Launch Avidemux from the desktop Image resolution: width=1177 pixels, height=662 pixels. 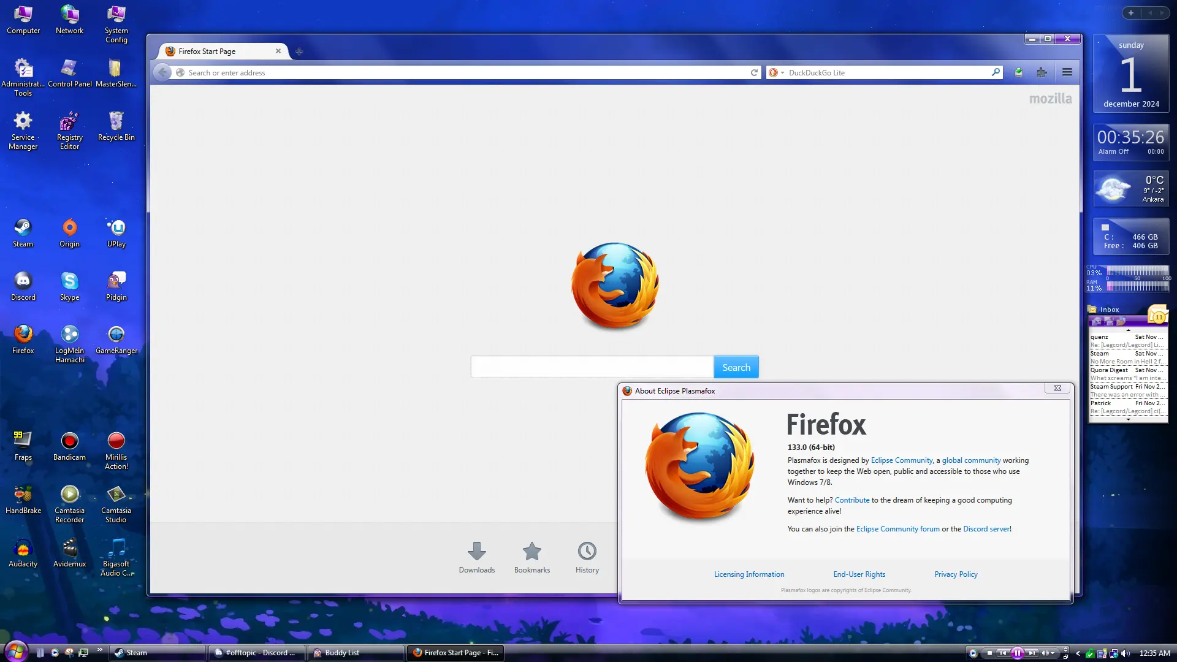[69, 553]
